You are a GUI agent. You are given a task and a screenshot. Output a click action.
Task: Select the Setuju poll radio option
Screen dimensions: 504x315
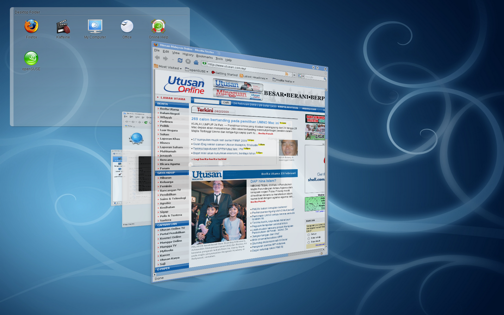(309, 235)
